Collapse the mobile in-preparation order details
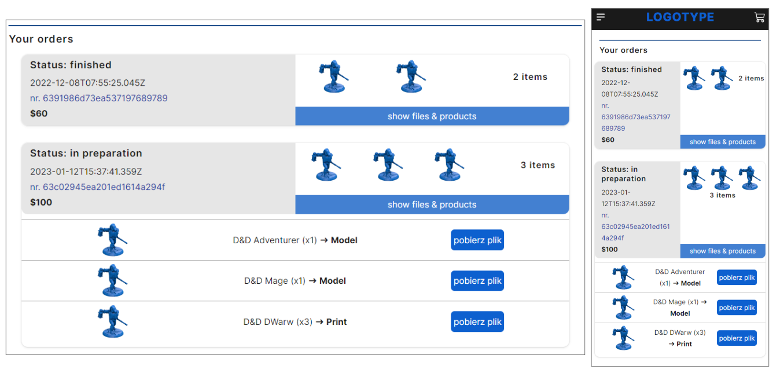 [x=723, y=251]
